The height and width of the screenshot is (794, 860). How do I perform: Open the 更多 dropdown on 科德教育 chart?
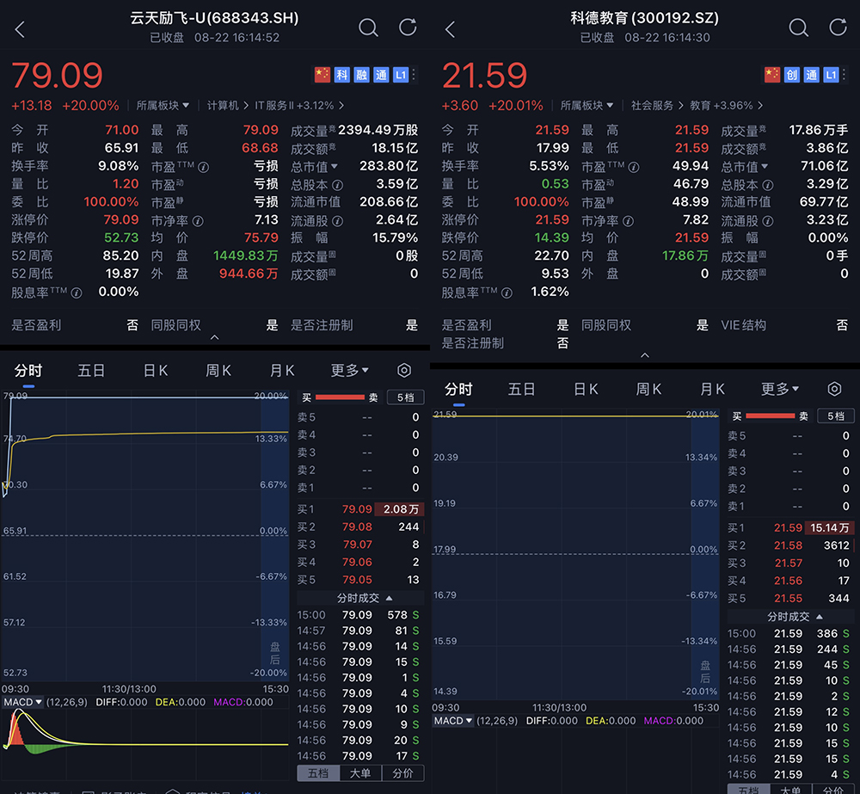point(777,389)
